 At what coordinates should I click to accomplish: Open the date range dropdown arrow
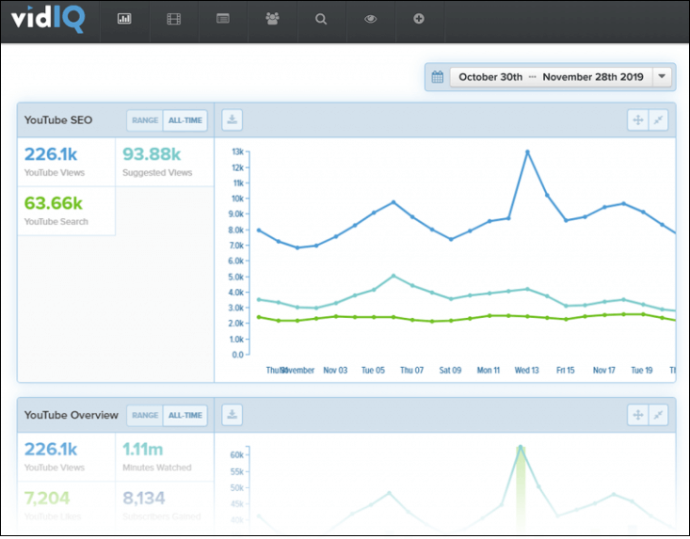662,77
